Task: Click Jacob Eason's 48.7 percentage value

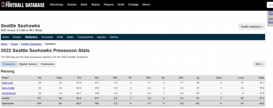Action: pyautogui.click(x=79, y=93)
